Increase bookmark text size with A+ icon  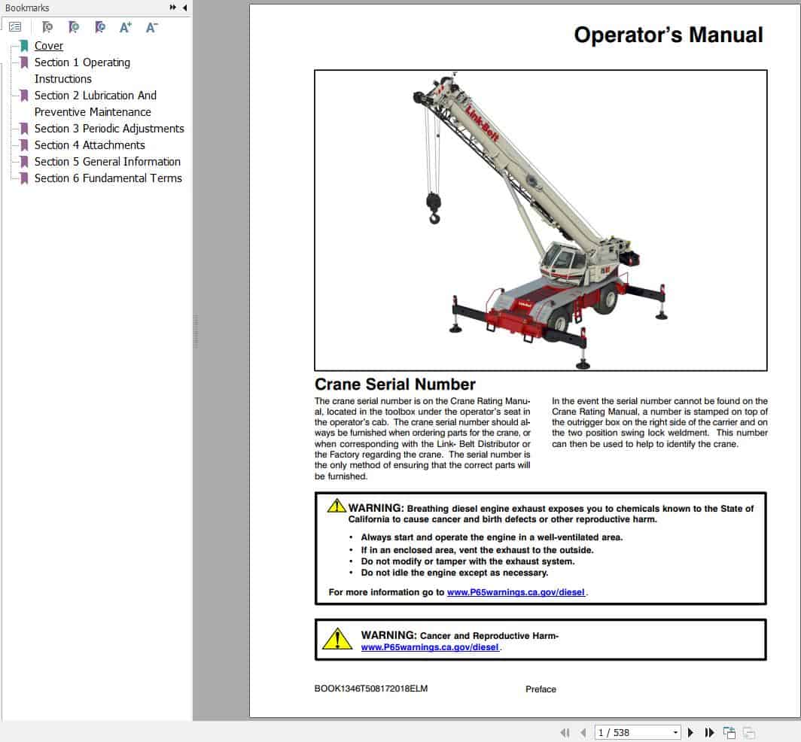(125, 26)
